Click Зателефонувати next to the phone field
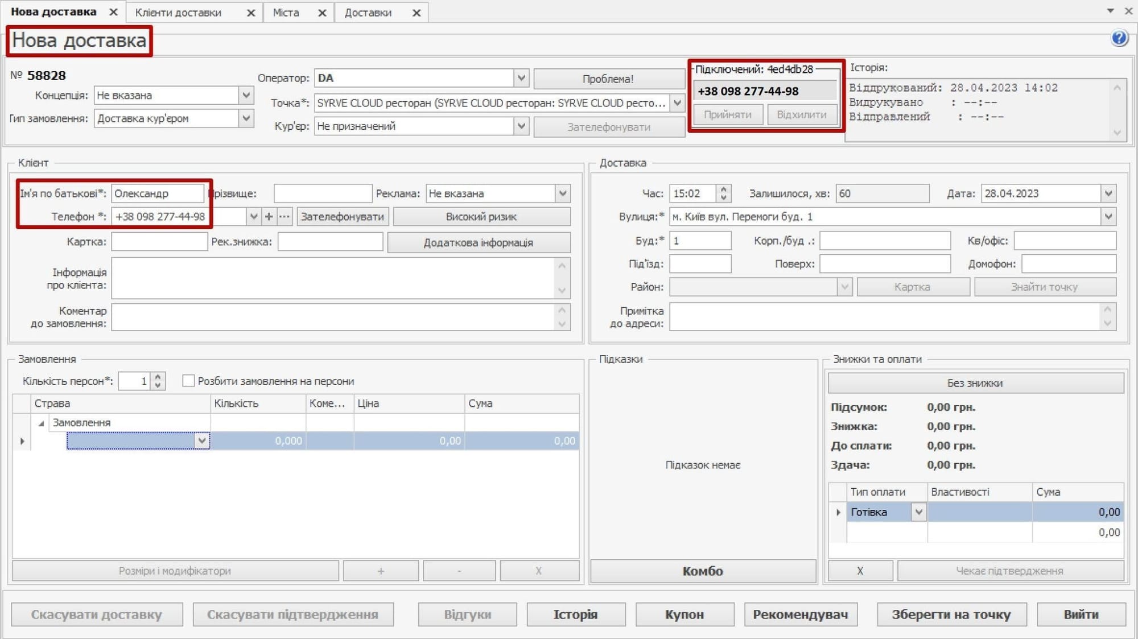This screenshot has width=1138, height=639. (343, 216)
